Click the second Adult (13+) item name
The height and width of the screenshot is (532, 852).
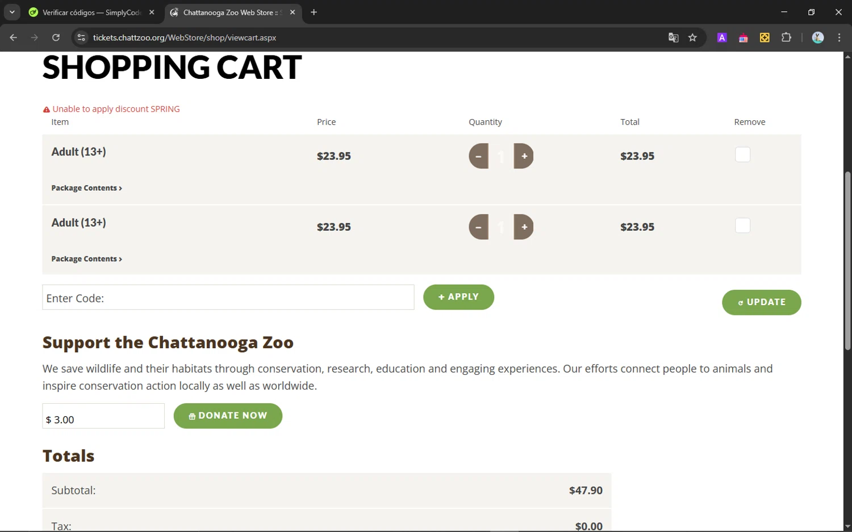coord(78,223)
